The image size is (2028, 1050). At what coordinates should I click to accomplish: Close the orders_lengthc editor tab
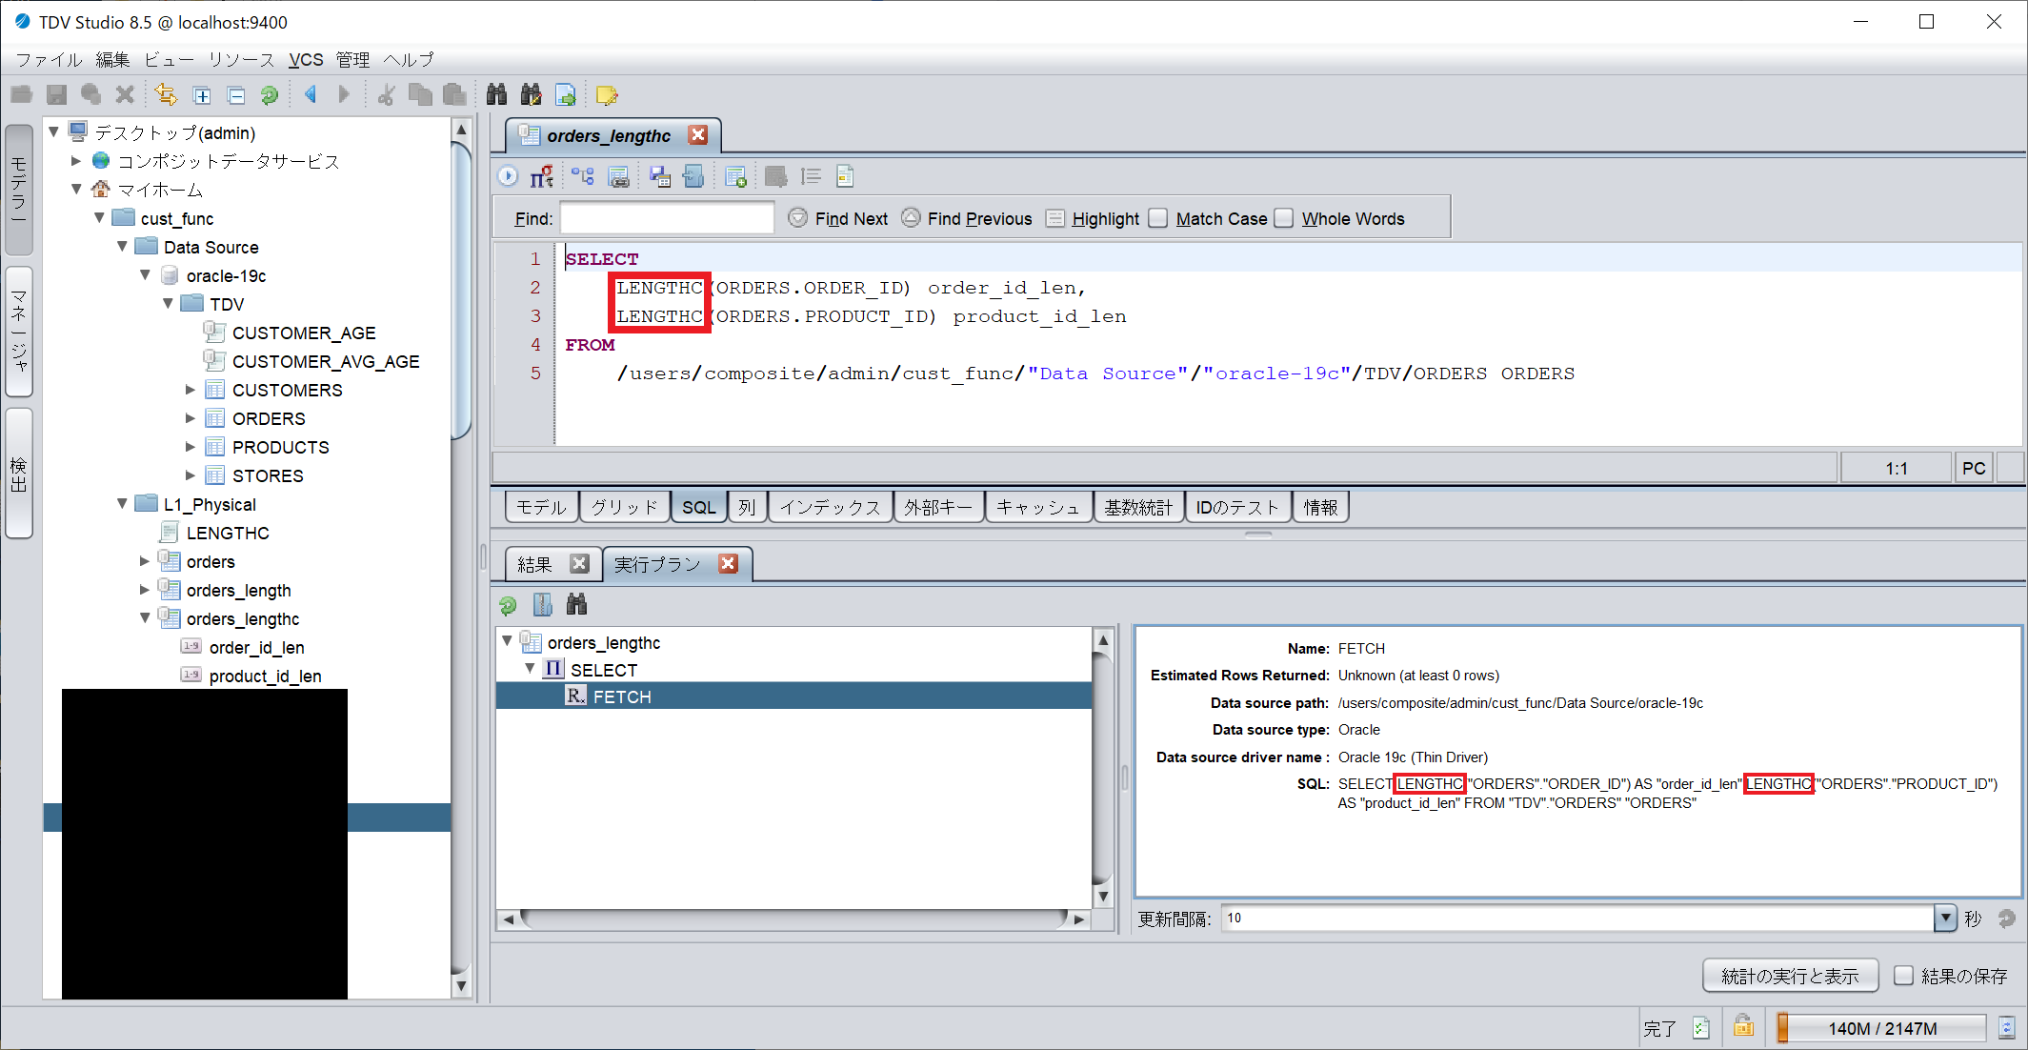[698, 134]
